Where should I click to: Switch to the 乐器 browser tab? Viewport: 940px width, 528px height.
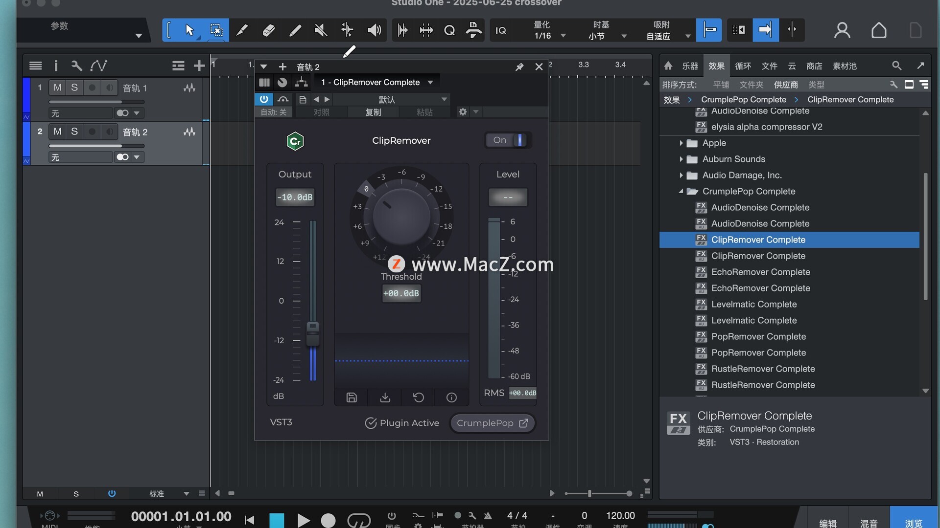point(690,66)
